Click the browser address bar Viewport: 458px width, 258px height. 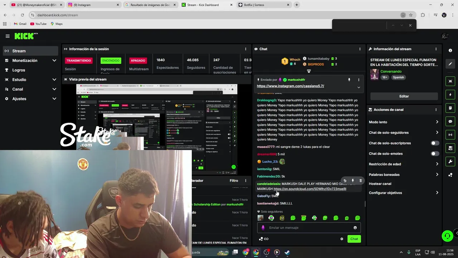point(215,15)
